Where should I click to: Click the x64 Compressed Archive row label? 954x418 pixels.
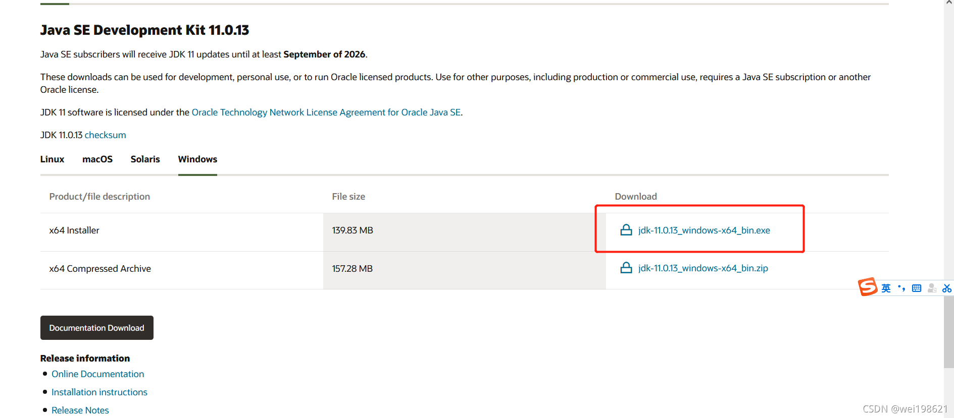pos(100,269)
